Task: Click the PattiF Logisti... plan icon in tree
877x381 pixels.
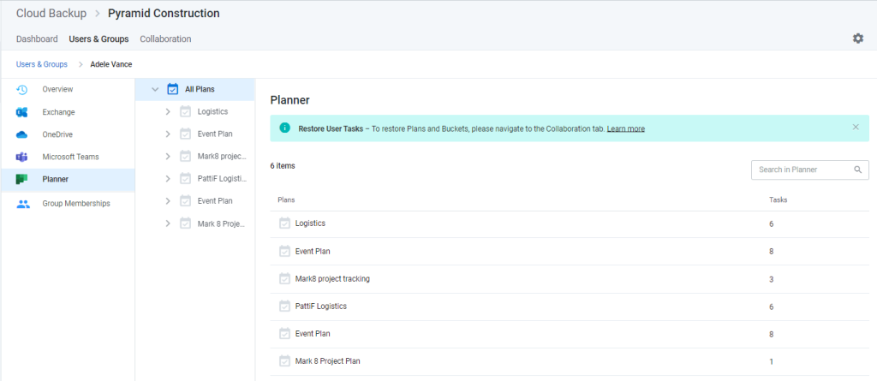Action: click(x=185, y=178)
